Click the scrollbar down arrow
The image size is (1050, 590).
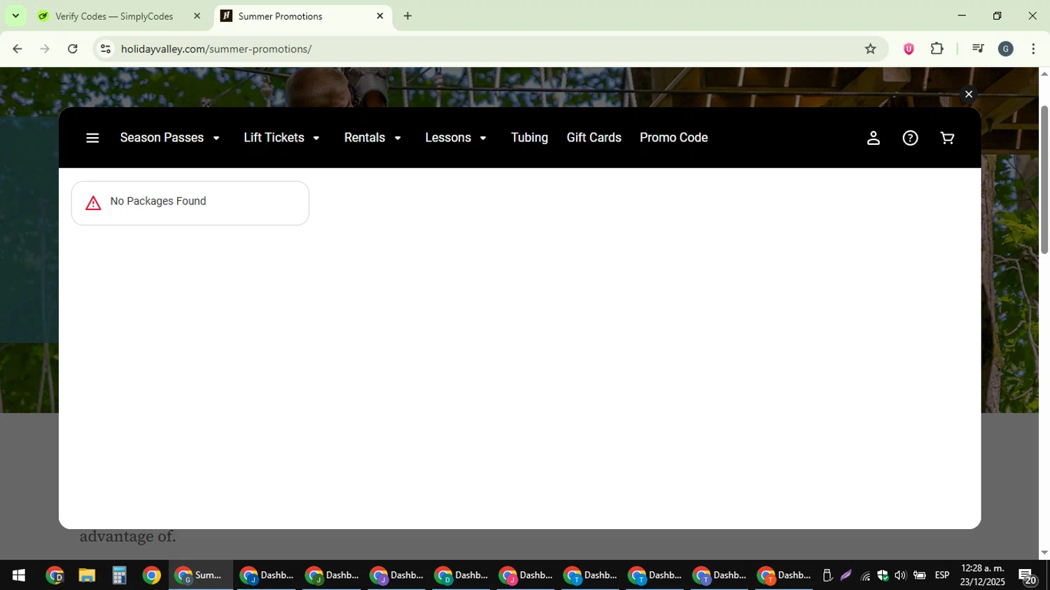(1044, 553)
